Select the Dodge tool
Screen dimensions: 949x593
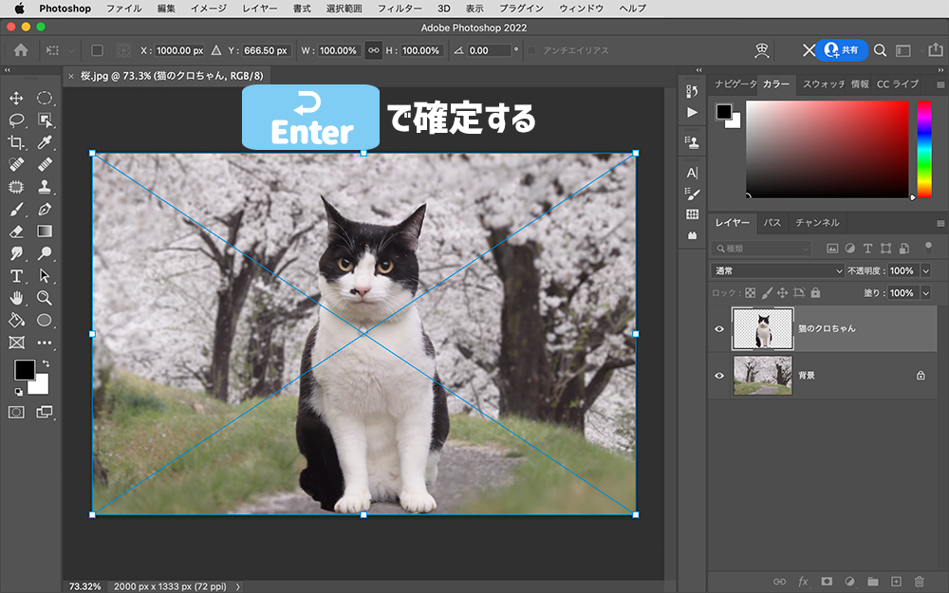[x=45, y=253]
